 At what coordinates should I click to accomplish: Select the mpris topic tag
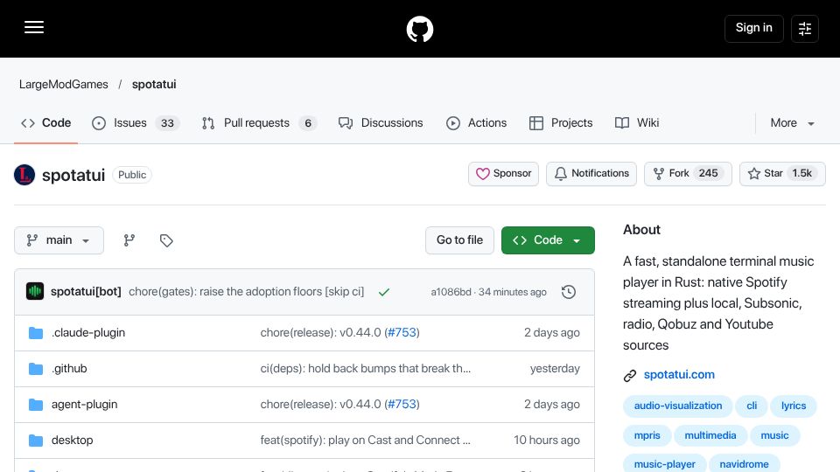click(647, 435)
